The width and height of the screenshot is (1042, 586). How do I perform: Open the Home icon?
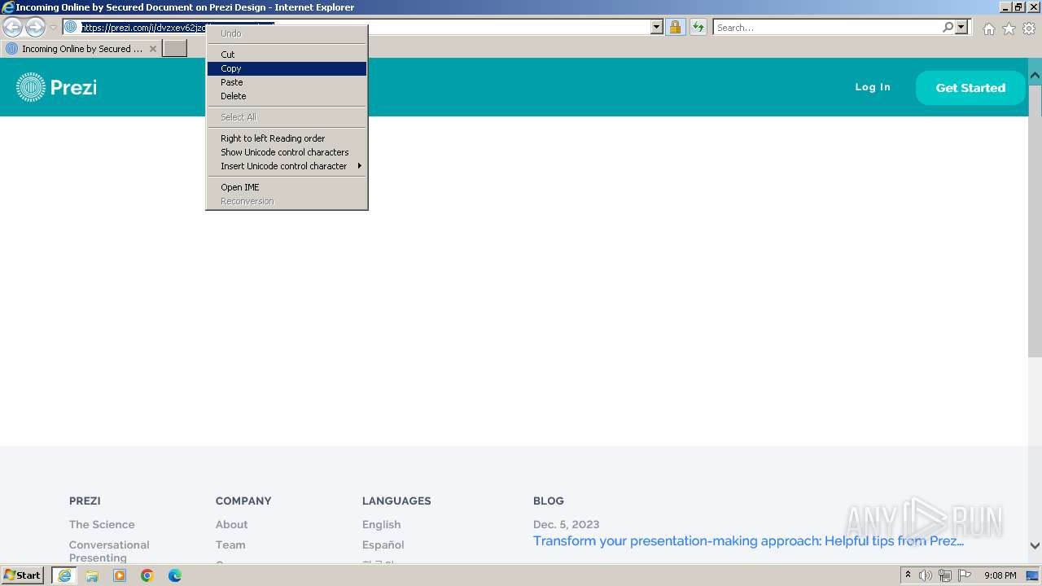[988, 28]
